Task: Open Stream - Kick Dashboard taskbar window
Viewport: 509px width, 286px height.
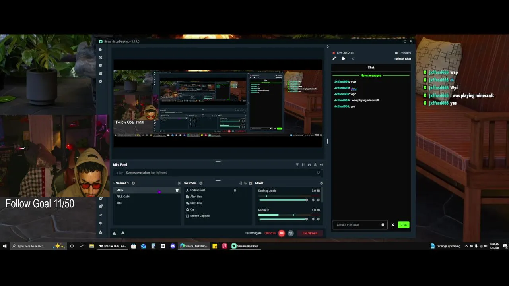Action: (x=194, y=246)
